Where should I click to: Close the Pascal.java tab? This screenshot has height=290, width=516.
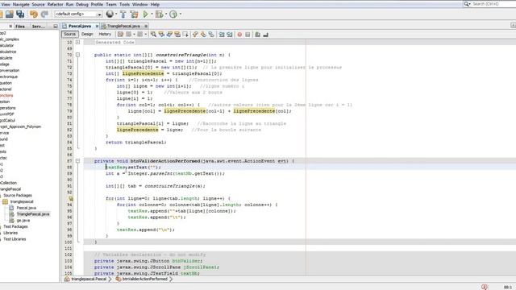(x=97, y=26)
